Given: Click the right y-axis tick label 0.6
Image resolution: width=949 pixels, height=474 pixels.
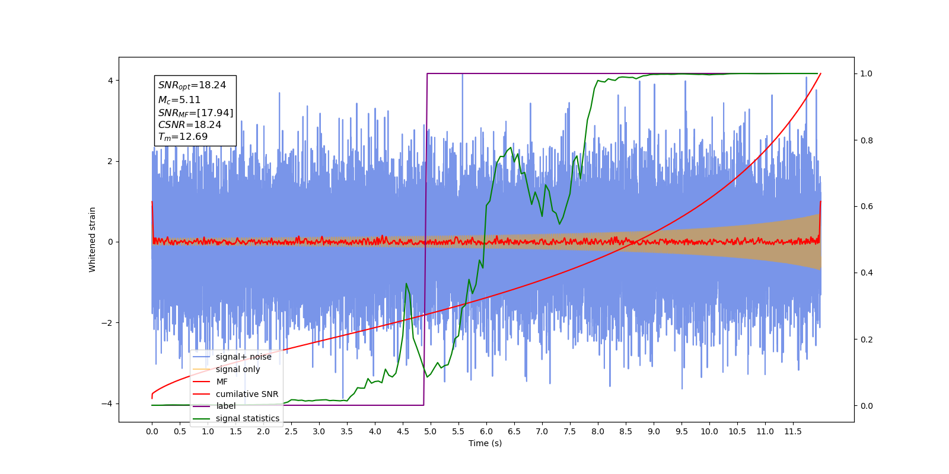Looking at the screenshot, I should pyautogui.click(x=867, y=207).
